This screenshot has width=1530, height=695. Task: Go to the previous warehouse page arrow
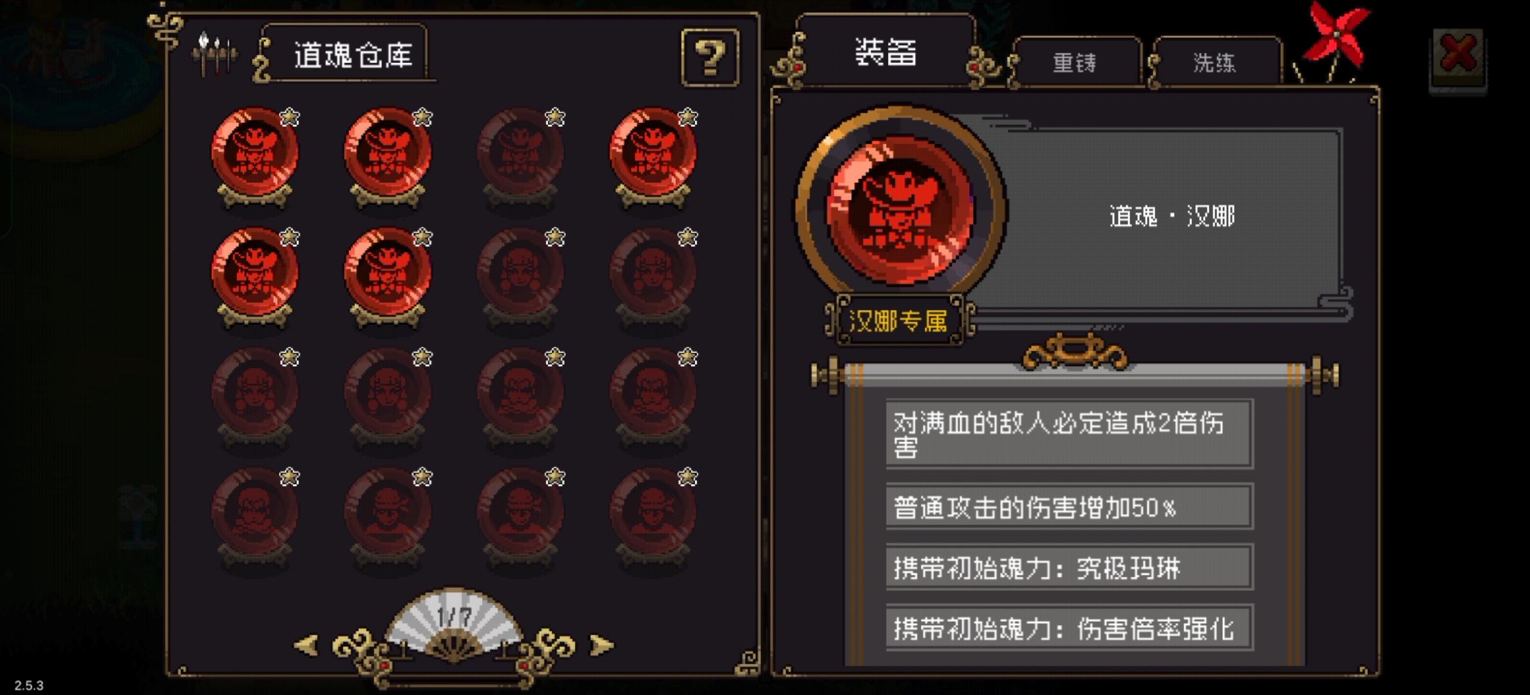(307, 645)
